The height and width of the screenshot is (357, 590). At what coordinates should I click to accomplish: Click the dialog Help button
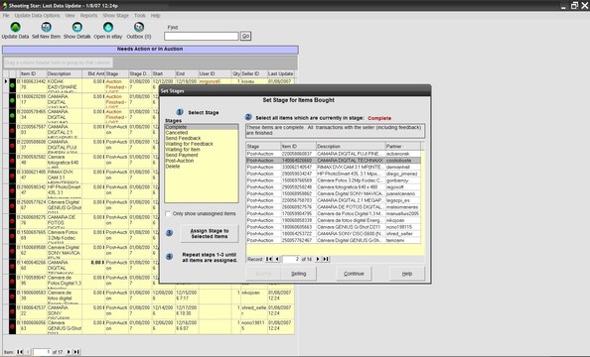coord(407,274)
